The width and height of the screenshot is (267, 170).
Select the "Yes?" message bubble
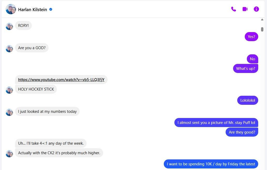(x=251, y=37)
